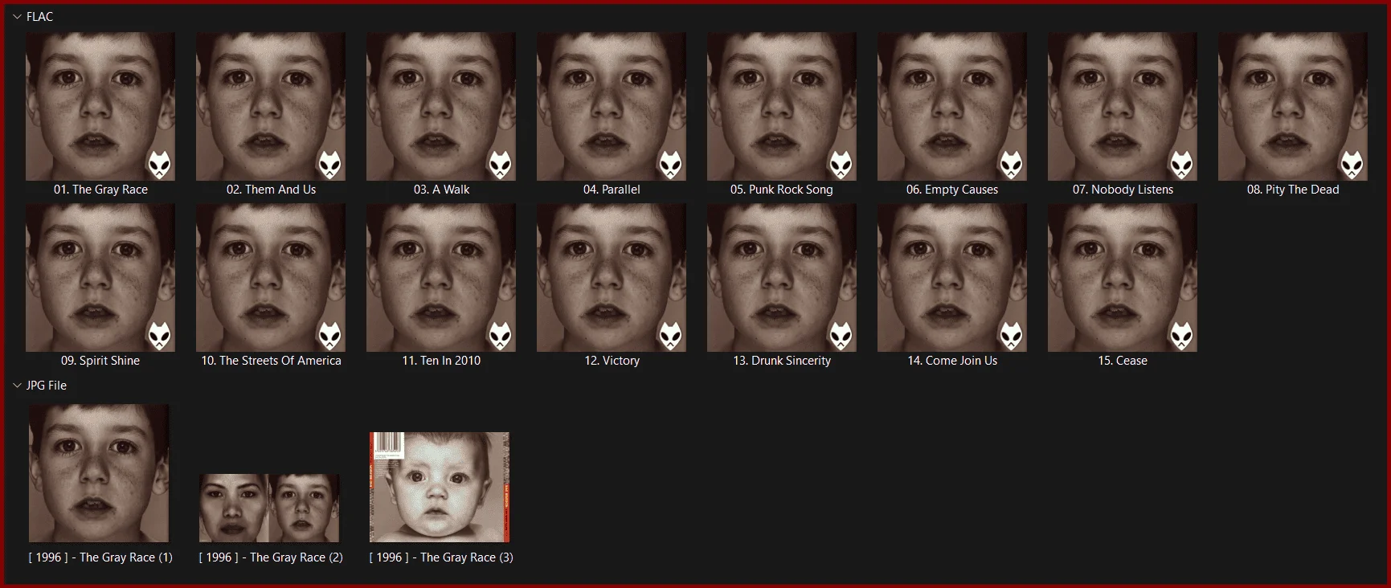
Task: Click the file name '14. Come Join Us'
Action: click(x=952, y=361)
